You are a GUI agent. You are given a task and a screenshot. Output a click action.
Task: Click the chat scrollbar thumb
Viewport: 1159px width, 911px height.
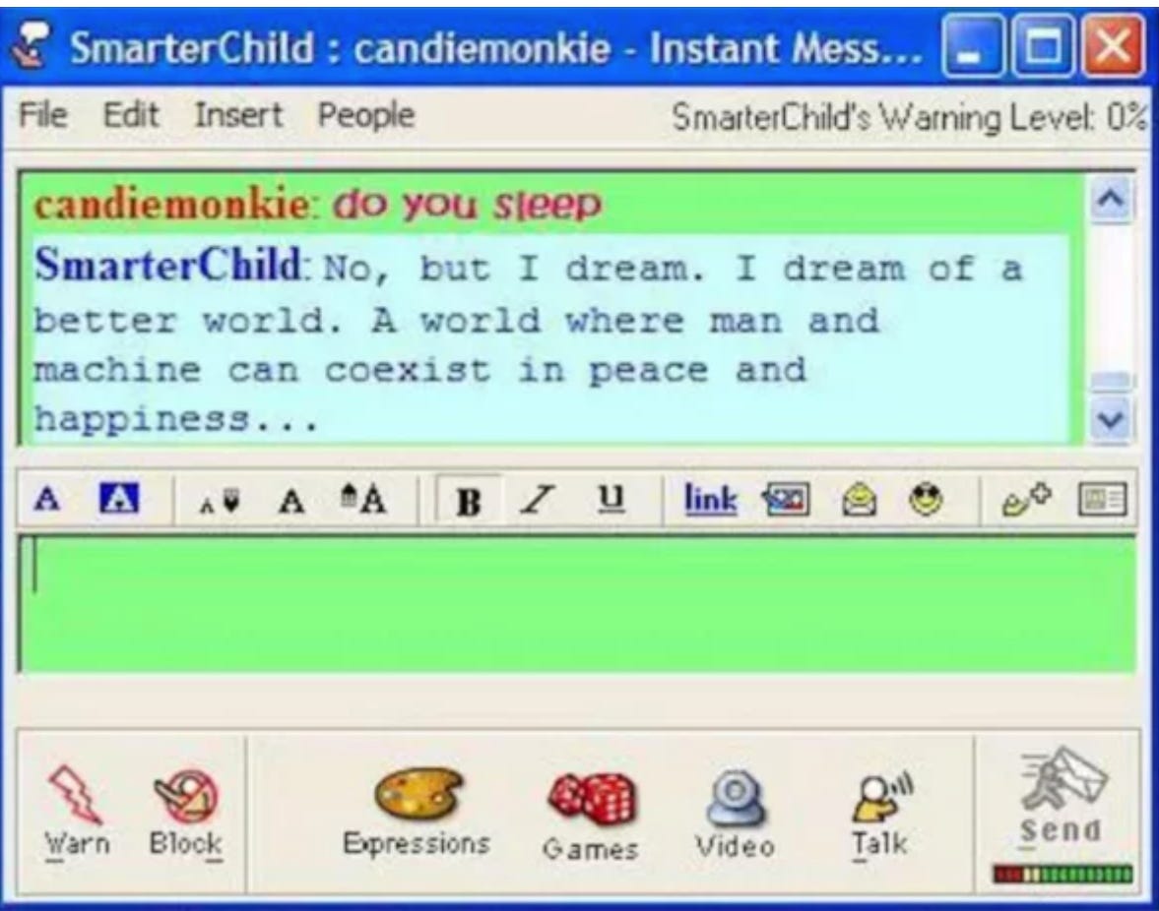click(1111, 382)
